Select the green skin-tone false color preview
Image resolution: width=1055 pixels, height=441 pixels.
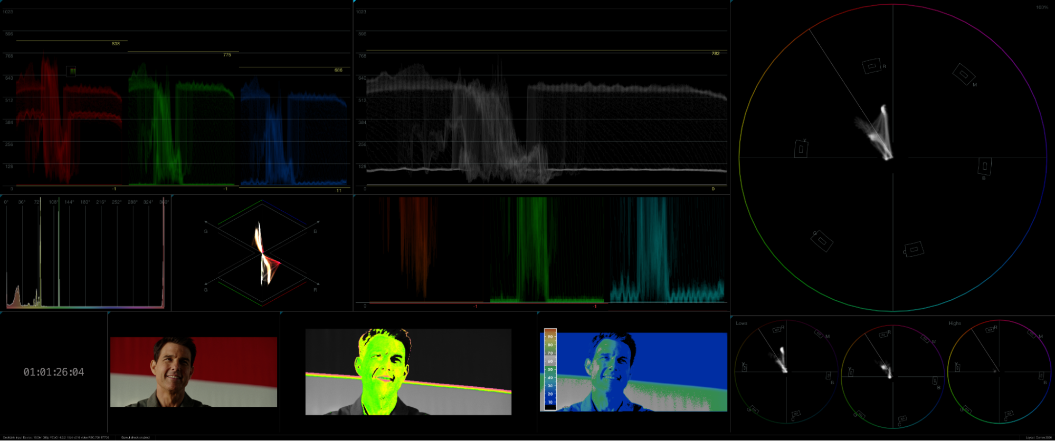(408, 372)
